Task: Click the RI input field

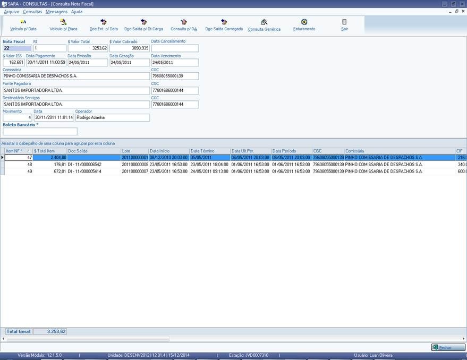Action: point(50,48)
